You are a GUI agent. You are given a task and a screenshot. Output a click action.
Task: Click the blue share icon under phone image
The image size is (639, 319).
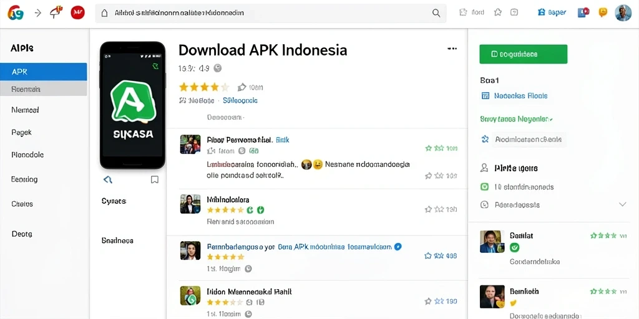coord(107,179)
